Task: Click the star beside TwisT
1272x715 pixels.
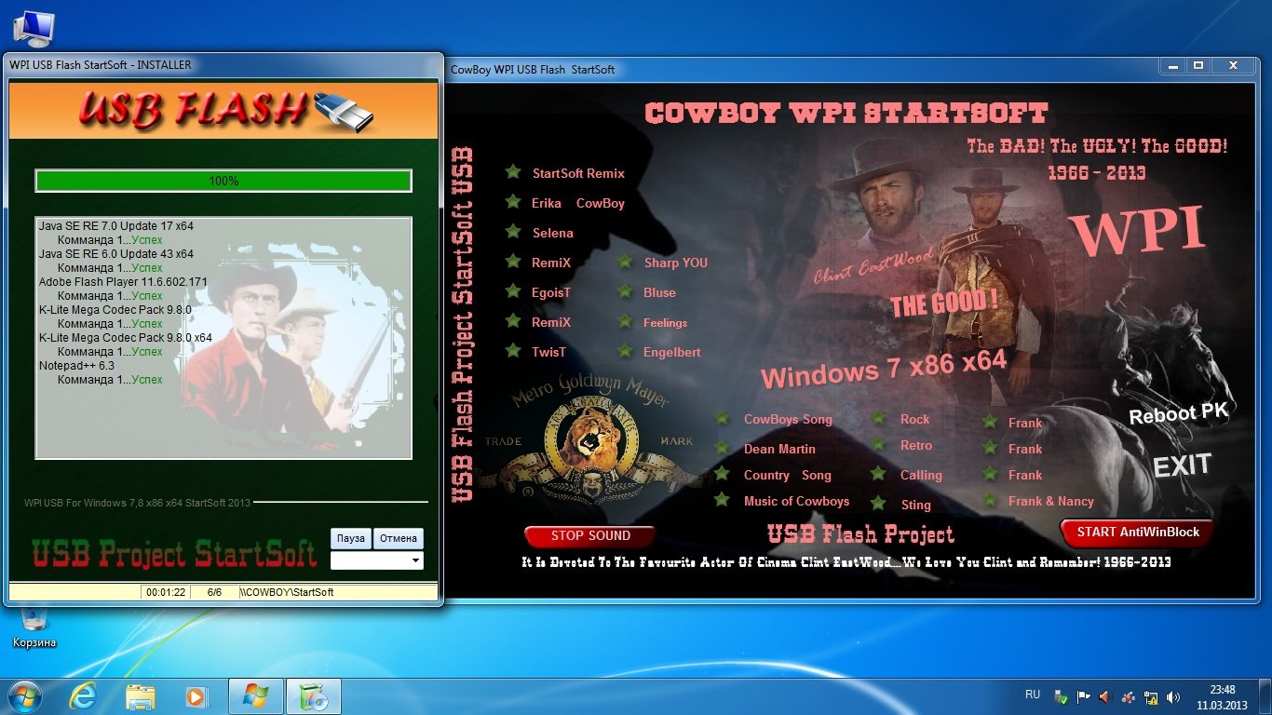Action: click(512, 351)
